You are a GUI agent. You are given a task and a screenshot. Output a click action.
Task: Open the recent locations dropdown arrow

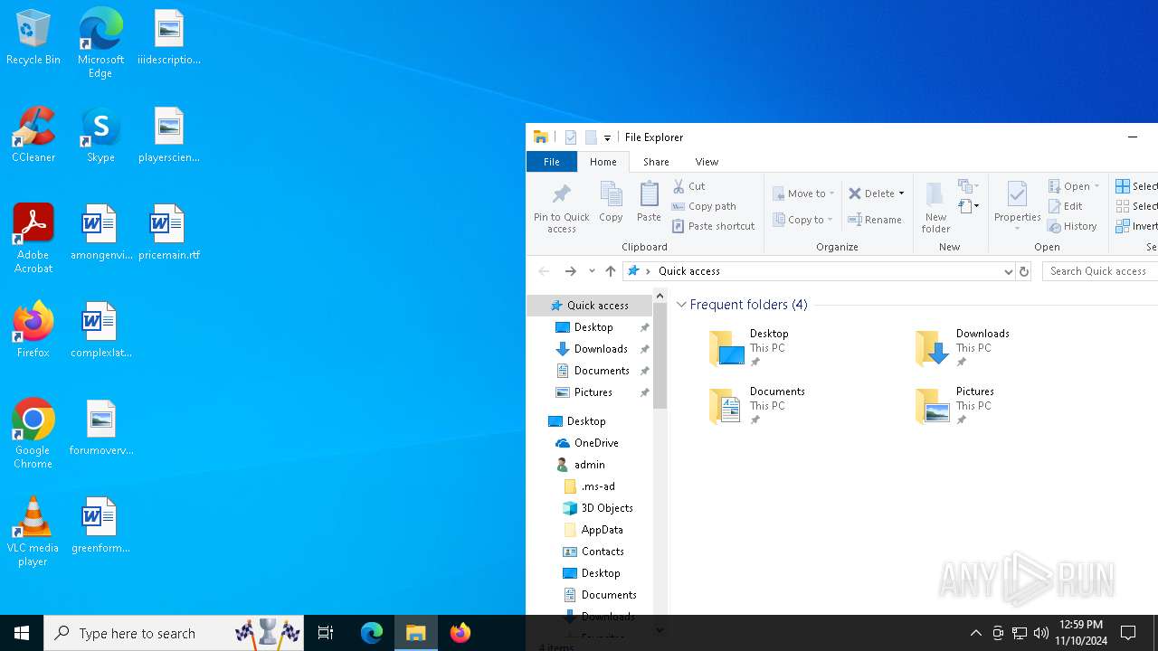(x=592, y=271)
